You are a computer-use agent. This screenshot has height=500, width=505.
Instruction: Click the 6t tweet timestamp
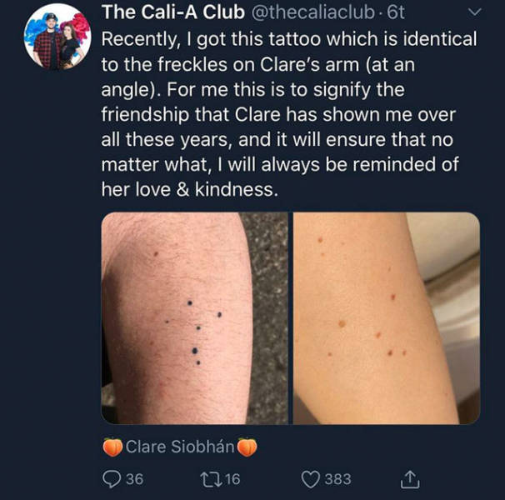click(x=396, y=13)
